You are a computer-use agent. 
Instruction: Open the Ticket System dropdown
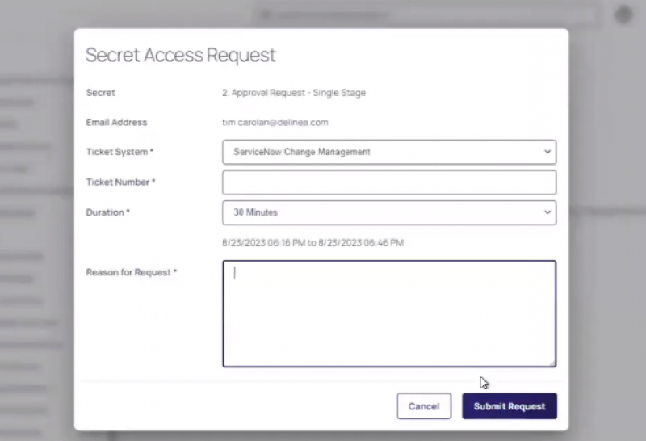(388, 152)
